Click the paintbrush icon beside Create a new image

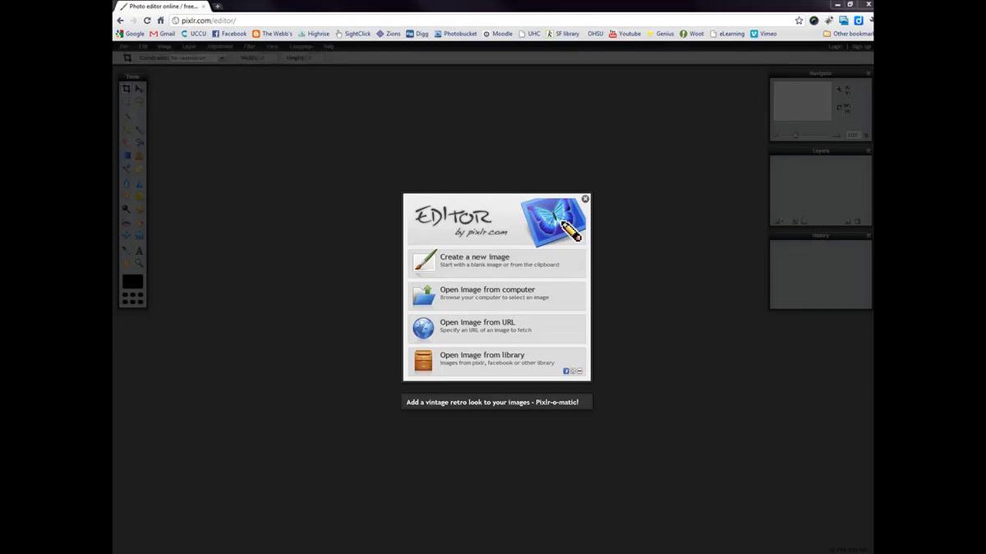tap(423, 262)
